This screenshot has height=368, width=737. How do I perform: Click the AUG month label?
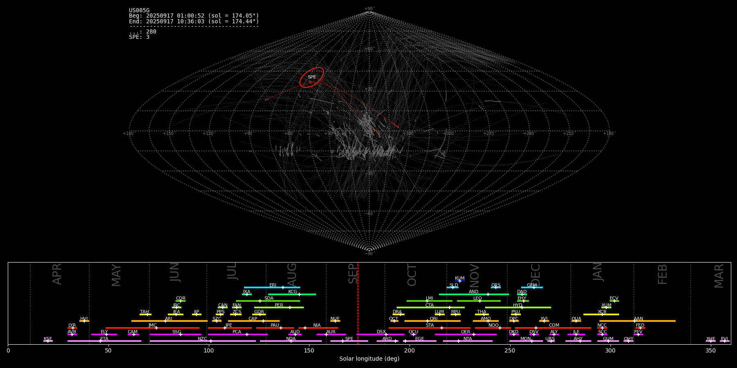tap(292, 274)
